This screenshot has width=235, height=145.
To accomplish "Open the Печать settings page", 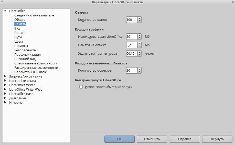I will [20, 33].
